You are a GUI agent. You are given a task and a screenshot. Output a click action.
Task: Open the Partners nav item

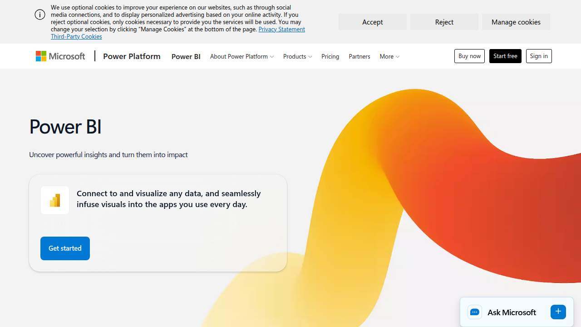click(x=359, y=56)
